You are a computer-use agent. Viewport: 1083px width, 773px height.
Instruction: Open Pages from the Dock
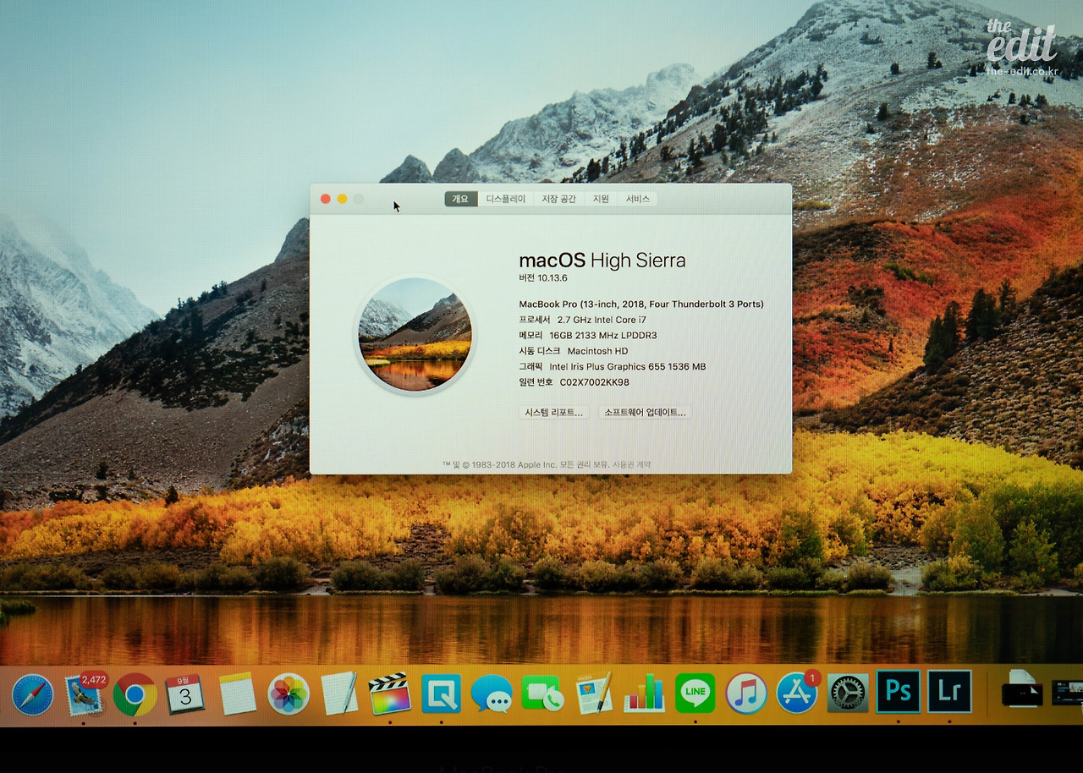(594, 694)
